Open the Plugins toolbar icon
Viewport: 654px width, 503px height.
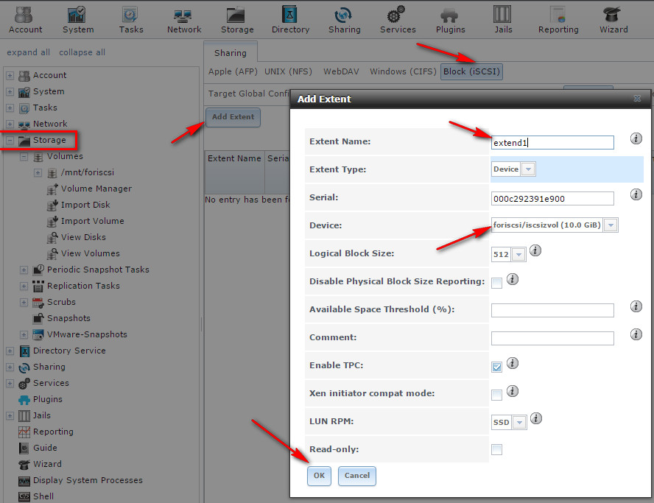coord(450,20)
